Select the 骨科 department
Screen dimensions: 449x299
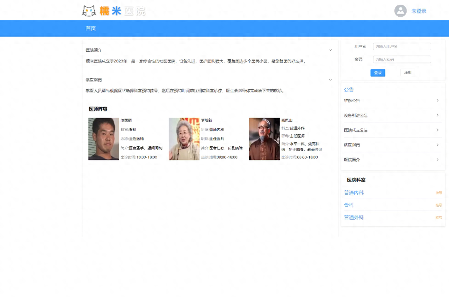pyautogui.click(x=349, y=205)
